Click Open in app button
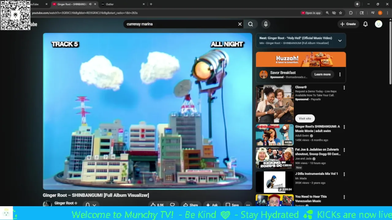This screenshot has height=220, width=392. [x=311, y=13]
